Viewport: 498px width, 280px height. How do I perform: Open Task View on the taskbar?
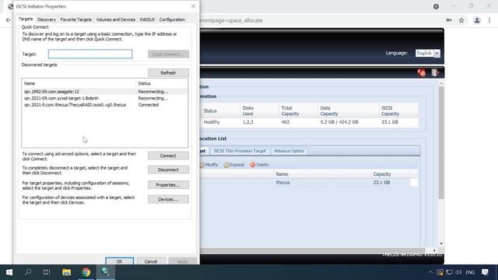47,272
